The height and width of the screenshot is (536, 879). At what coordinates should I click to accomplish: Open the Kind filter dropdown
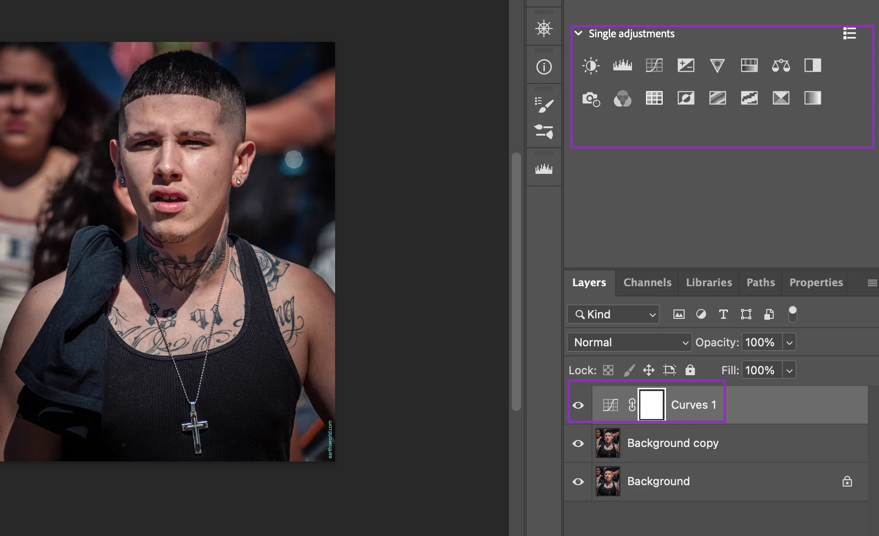(613, 314)
